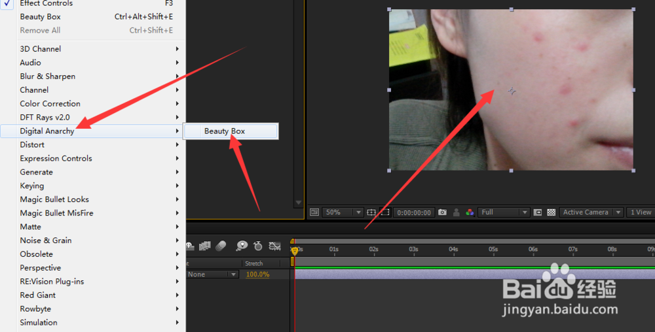This screenshot has width=655, height=332.
Task: Enable the Motion Blur icon in timeline
Action: click(221, 246)
